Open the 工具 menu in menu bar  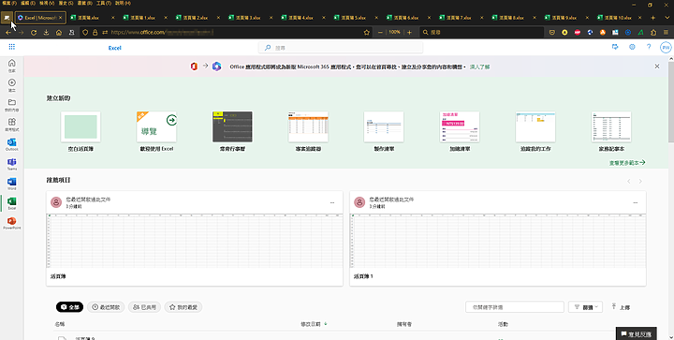click(104, 3)
